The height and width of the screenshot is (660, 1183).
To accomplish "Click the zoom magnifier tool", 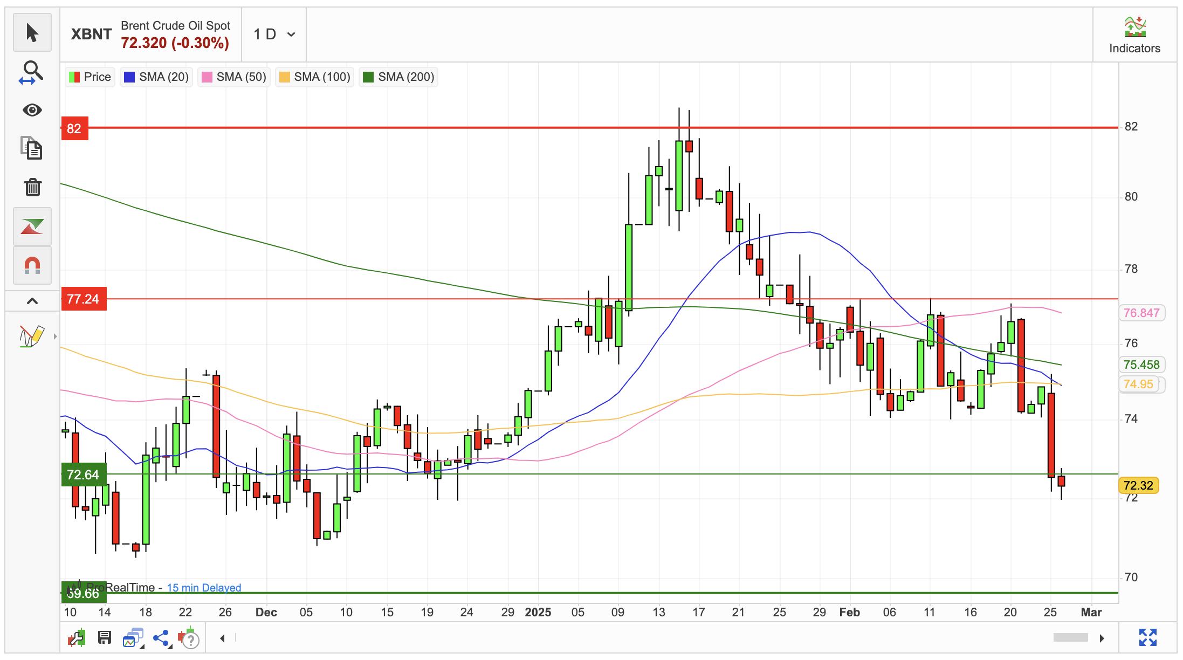I will [x=32, y=72].
